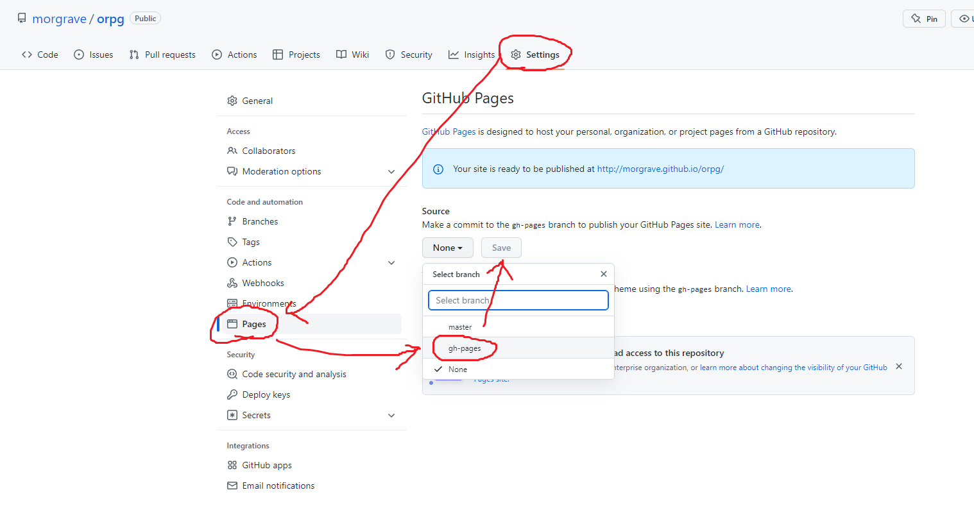The height and width of the screenshot is (508, 974).
Task: Expand the Secrets chevron
Action: 391,415
